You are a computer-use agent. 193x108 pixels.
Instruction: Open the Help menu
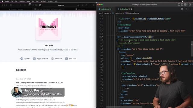click(56, 1)
